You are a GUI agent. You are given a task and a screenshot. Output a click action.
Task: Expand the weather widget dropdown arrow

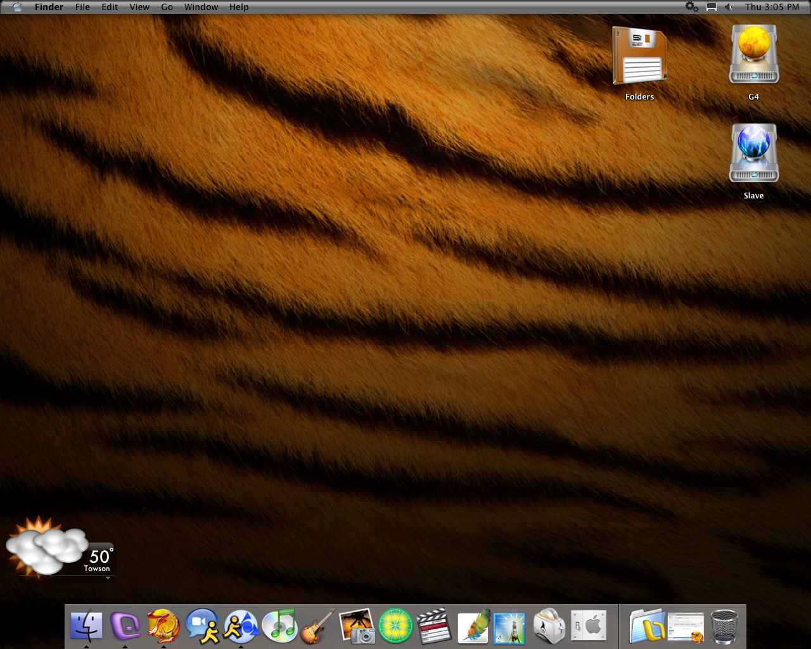tap(108, 578)
